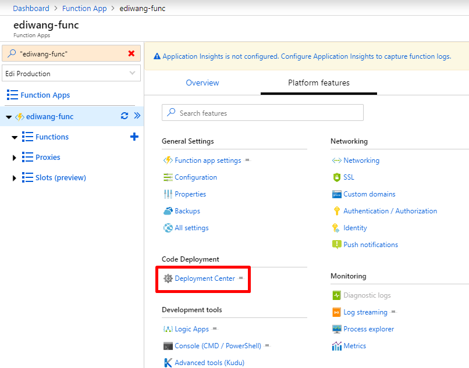Open Function app settings link

pos(208,160)
